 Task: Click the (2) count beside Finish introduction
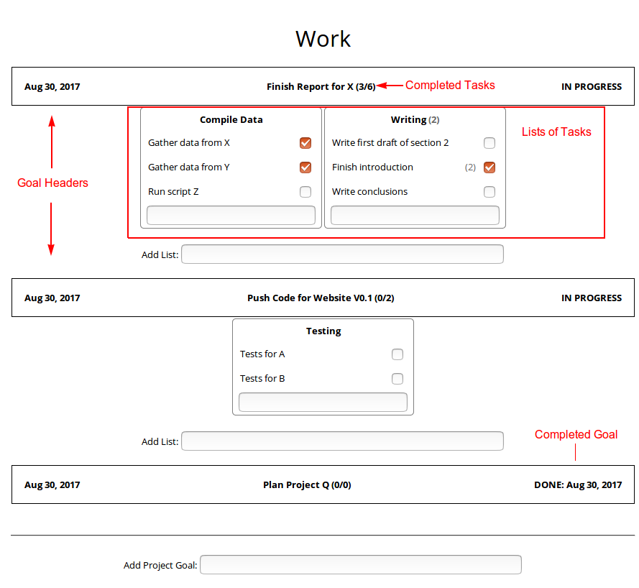(470, 167)
